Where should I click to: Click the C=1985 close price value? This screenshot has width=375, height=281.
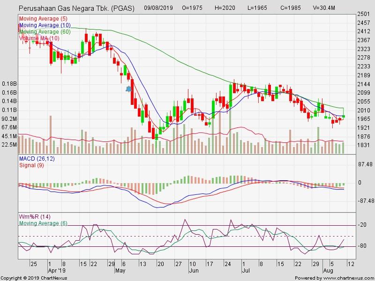coord(291,8)
